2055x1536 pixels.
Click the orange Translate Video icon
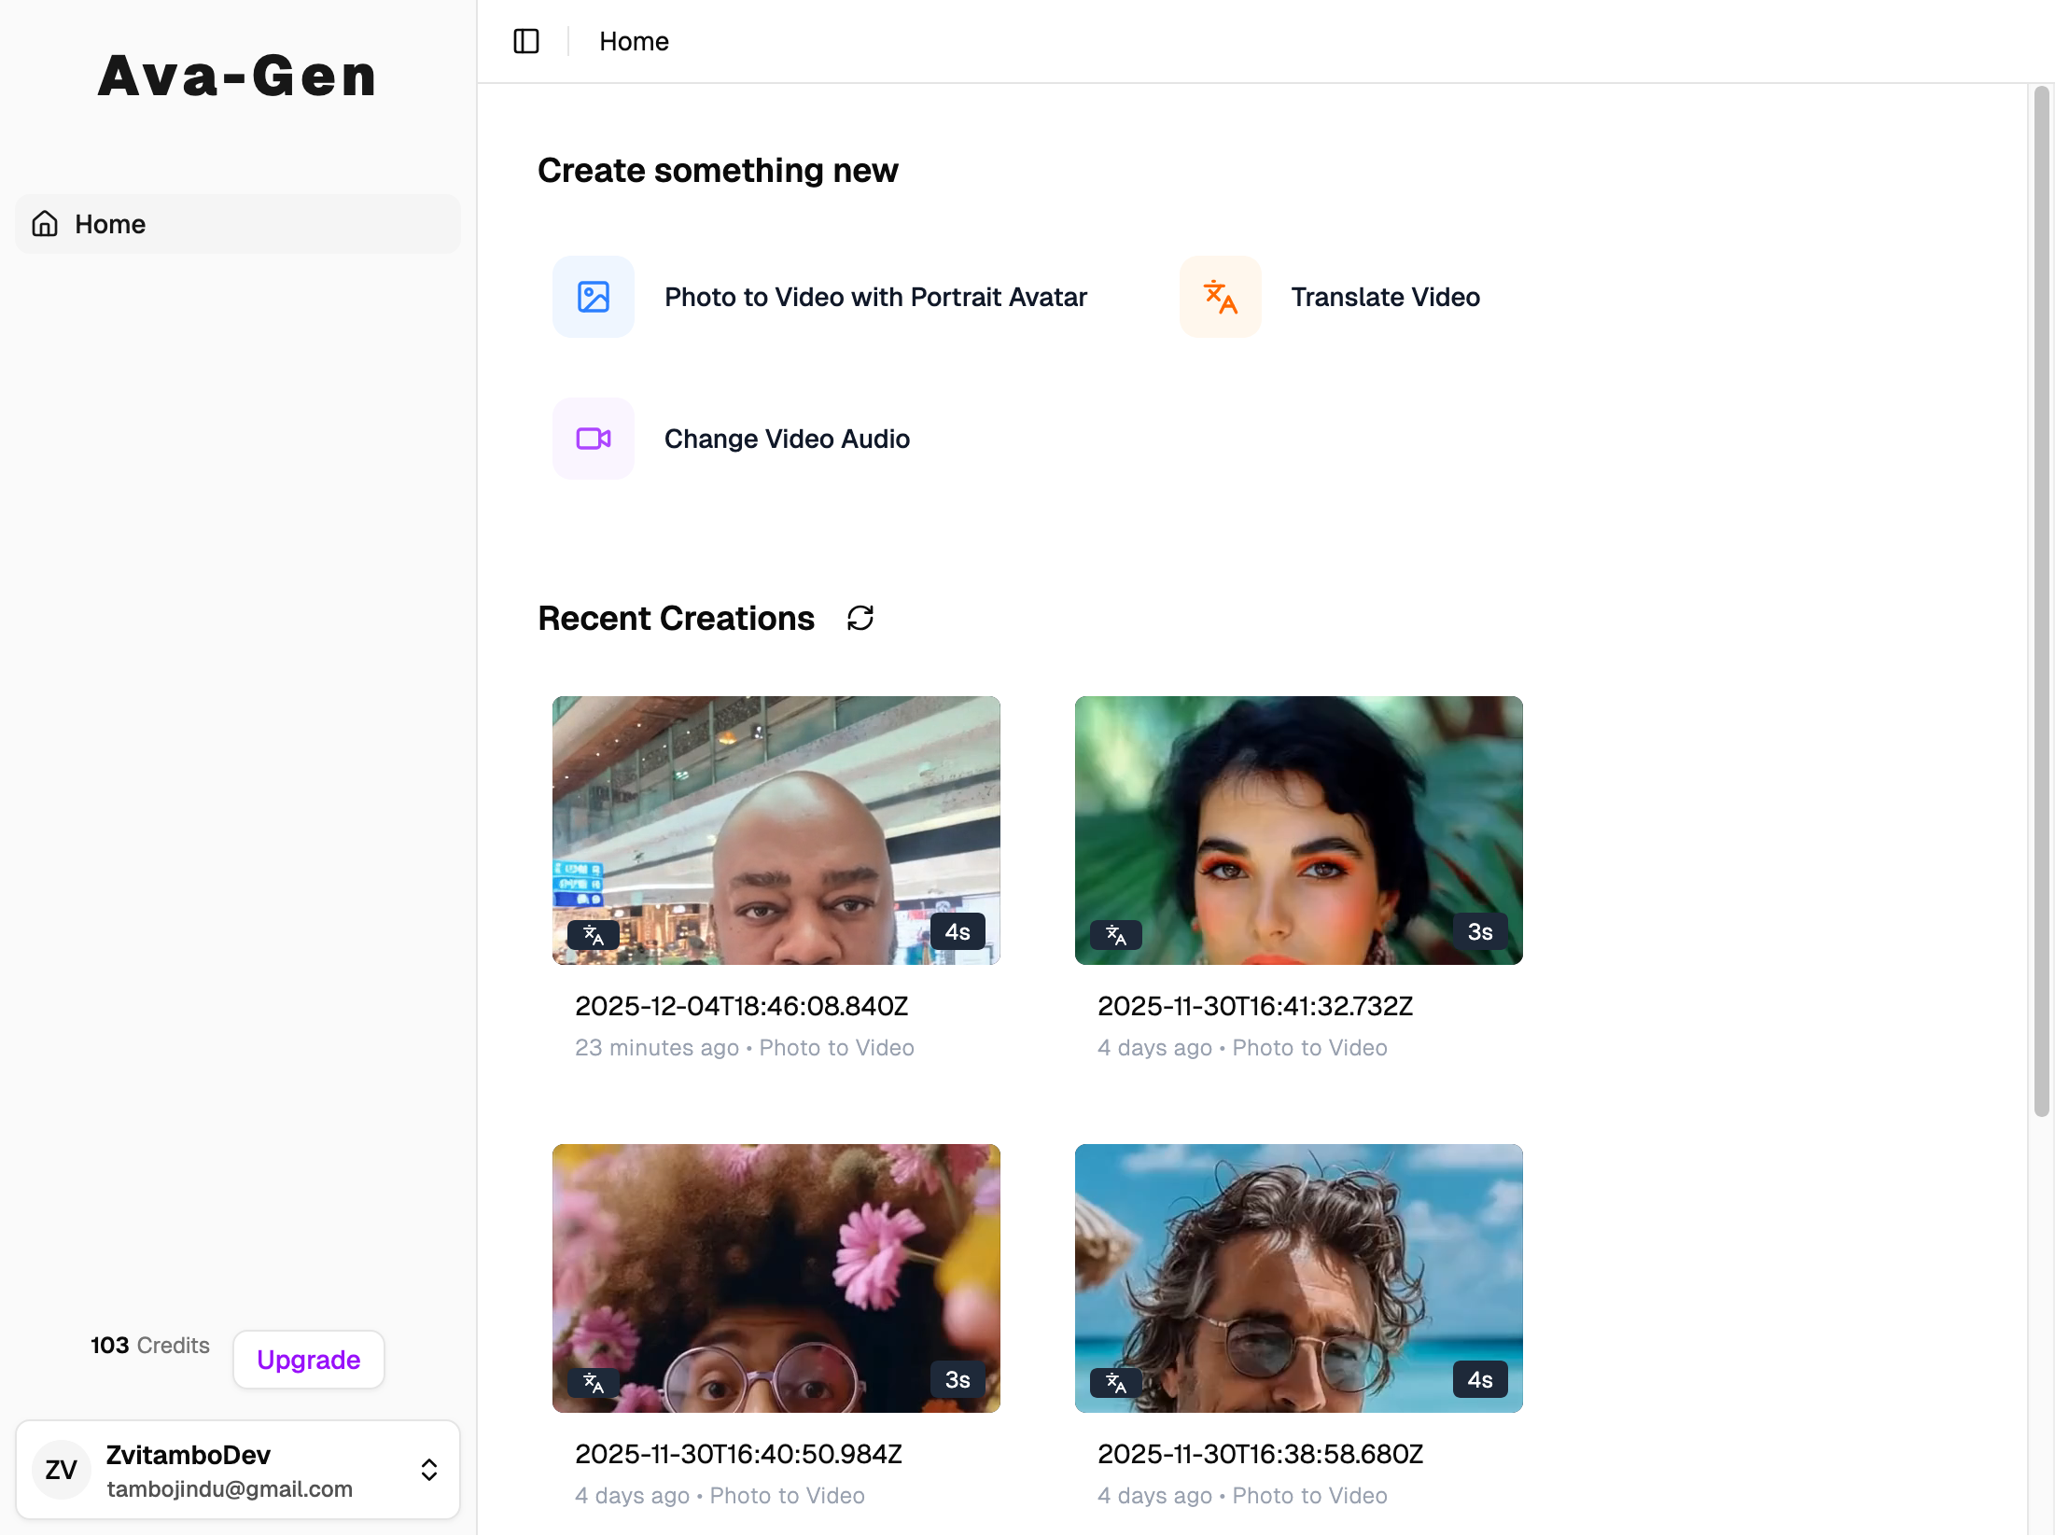click(x=1220, y=297)
